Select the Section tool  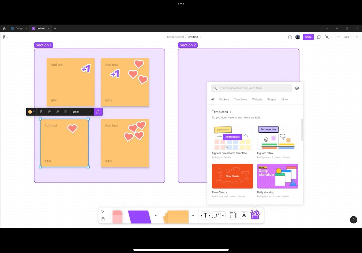232,215
